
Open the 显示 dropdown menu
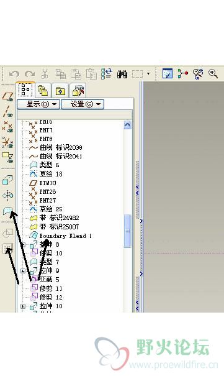tap(38, 104)
